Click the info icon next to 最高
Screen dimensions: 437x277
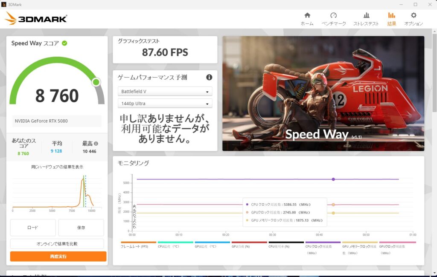pyautogui.click(x=96, y=144)
